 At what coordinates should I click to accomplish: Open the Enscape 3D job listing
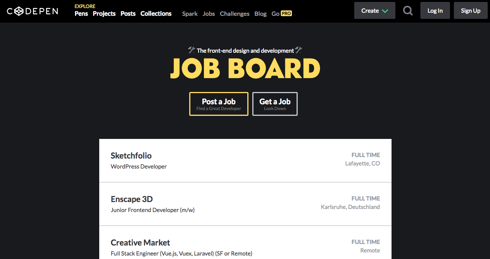coord(245,204)
